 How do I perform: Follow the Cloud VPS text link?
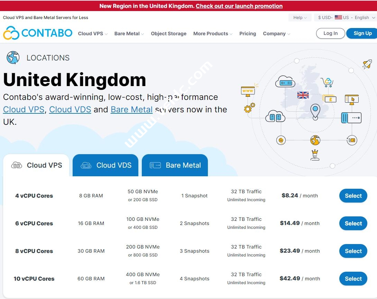24,110
